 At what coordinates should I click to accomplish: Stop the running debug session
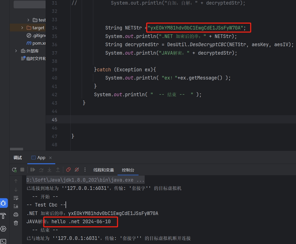click(x=22, y=170)
